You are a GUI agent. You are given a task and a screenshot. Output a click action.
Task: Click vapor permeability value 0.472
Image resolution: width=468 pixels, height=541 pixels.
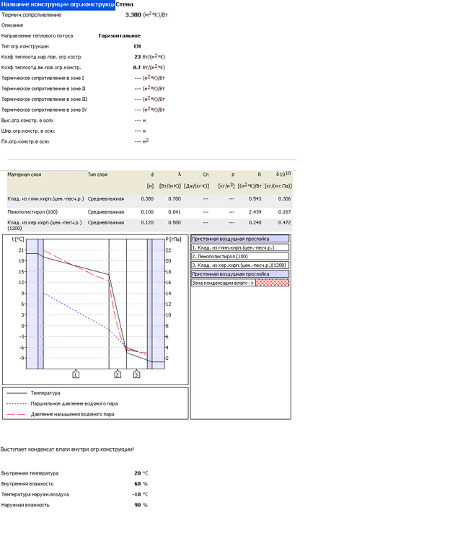[285, 223]
